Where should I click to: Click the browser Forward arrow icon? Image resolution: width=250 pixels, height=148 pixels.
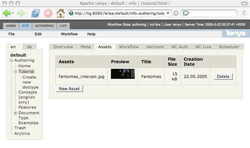[x=21, y=13]
